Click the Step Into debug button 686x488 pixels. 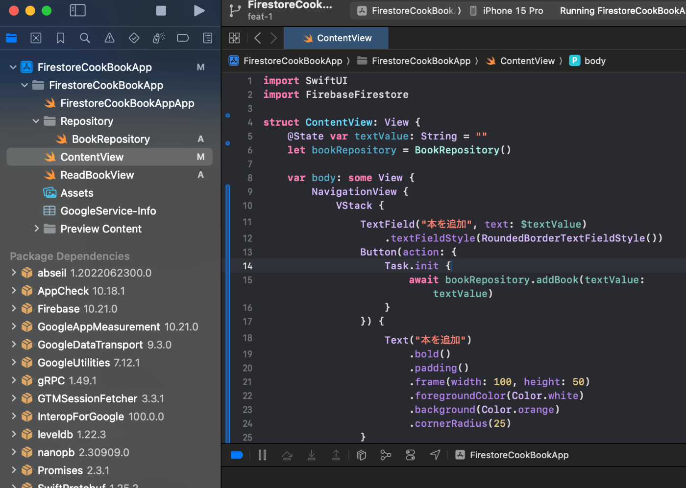tap(312, 455)
